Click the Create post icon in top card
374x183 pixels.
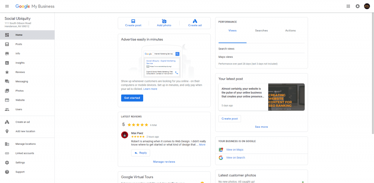133,21
